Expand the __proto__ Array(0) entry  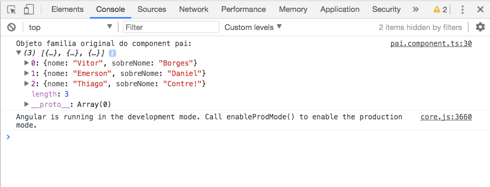(26, 104)
